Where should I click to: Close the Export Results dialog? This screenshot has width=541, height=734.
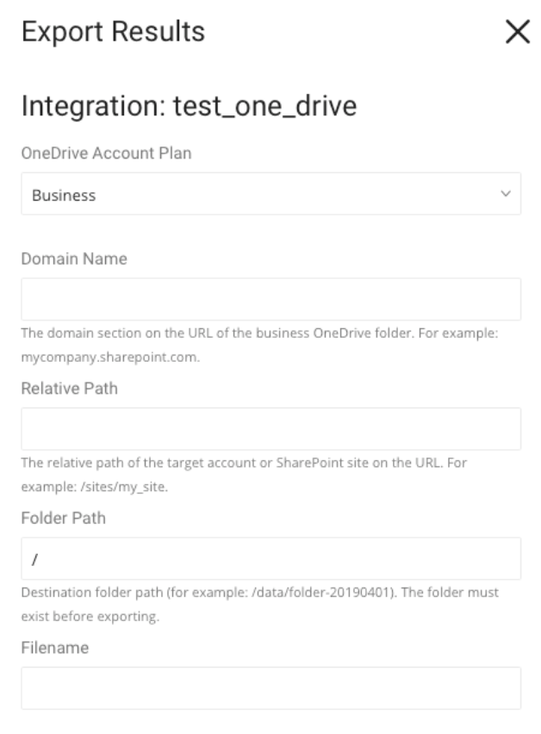(x=517, y=33)
